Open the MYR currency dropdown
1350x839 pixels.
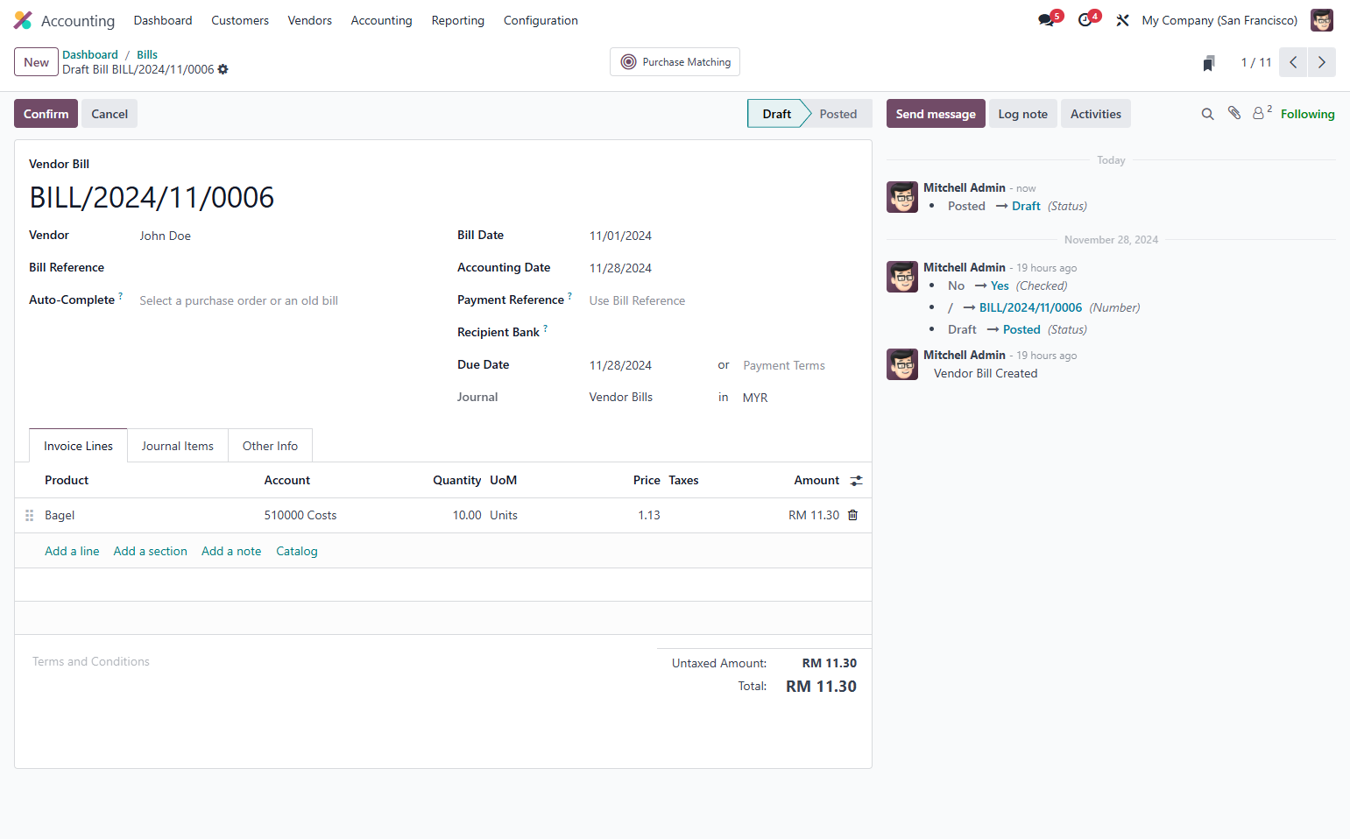tap(799, 398)
